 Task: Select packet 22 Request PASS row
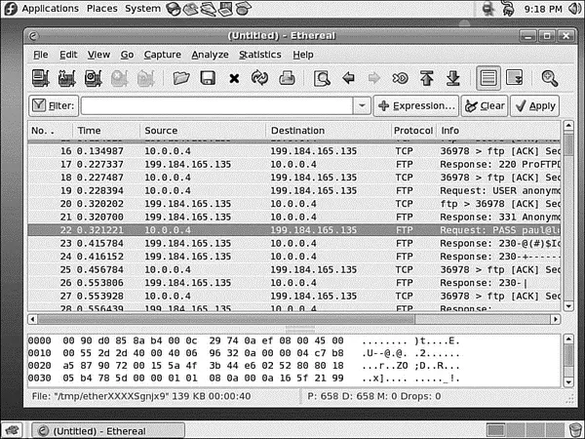point(294,230)
